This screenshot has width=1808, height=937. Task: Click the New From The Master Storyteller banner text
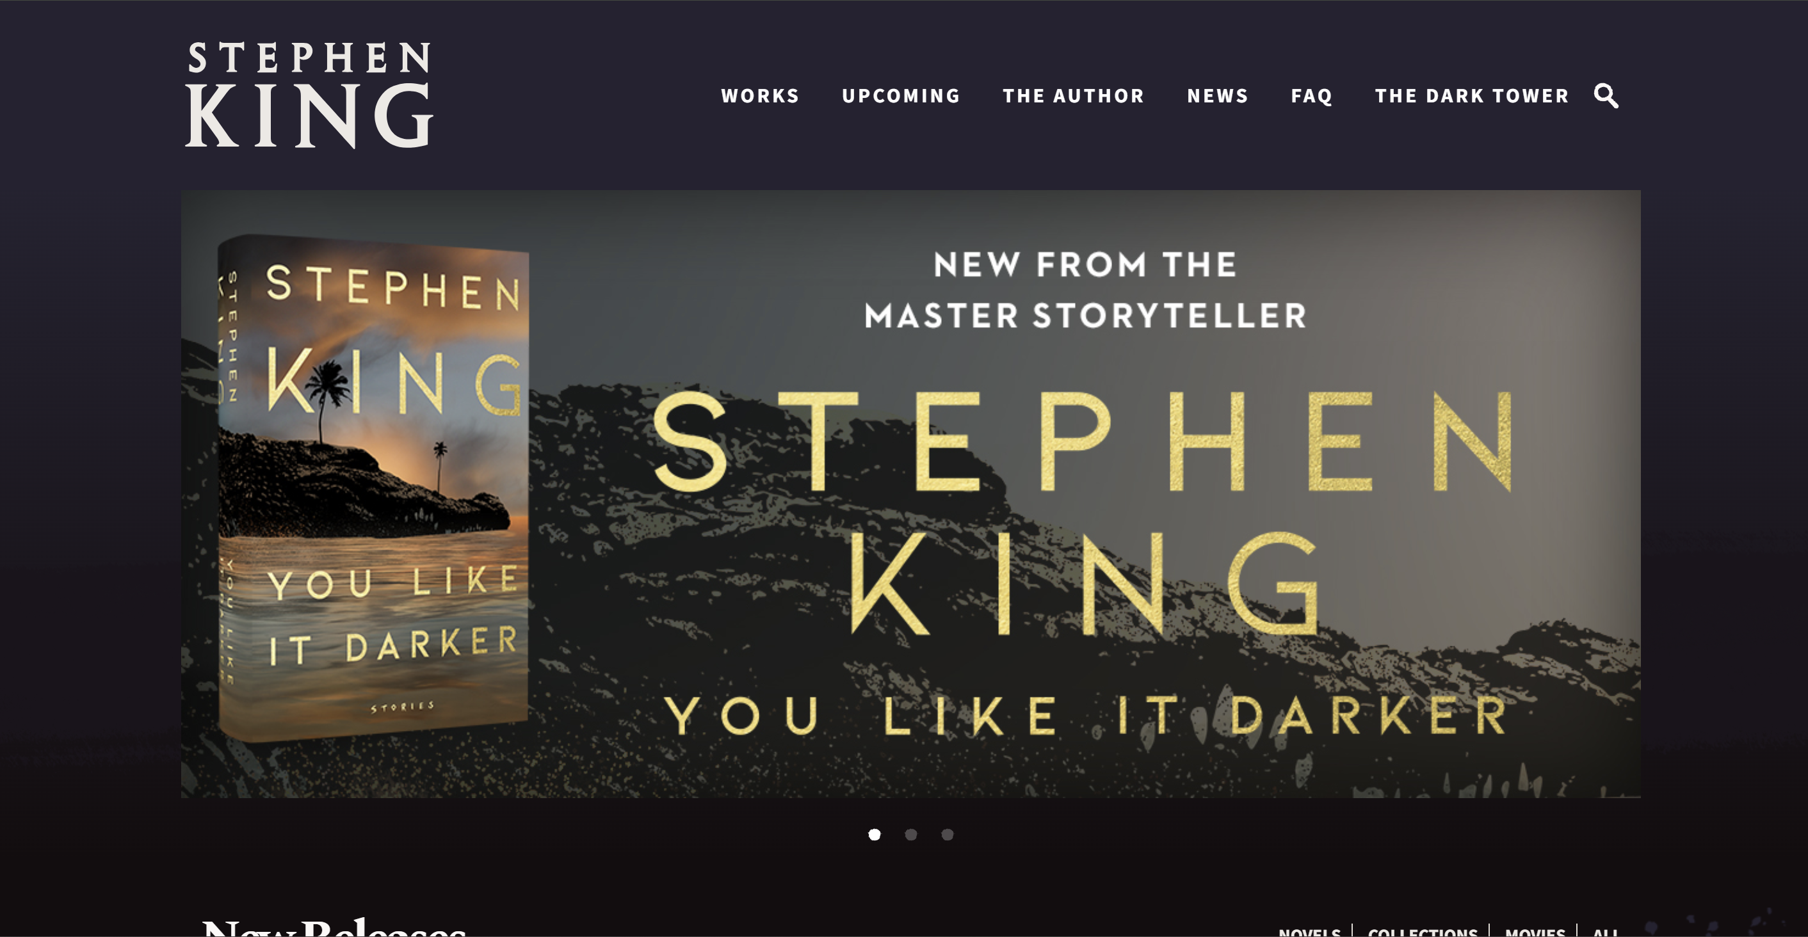point(1085,290)
